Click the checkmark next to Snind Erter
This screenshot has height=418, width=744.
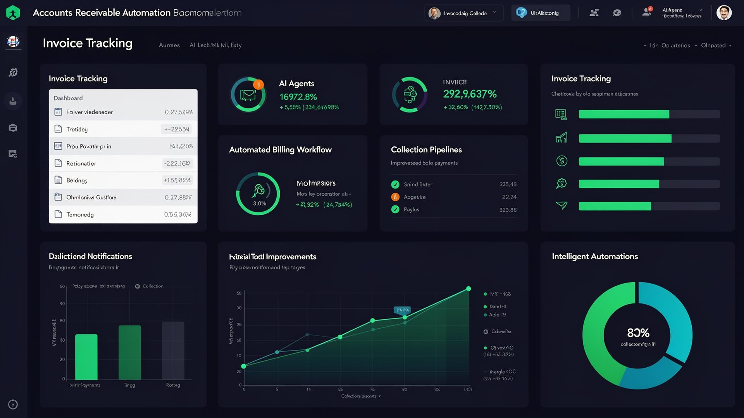pyautogui.click(x=395, y=184)
